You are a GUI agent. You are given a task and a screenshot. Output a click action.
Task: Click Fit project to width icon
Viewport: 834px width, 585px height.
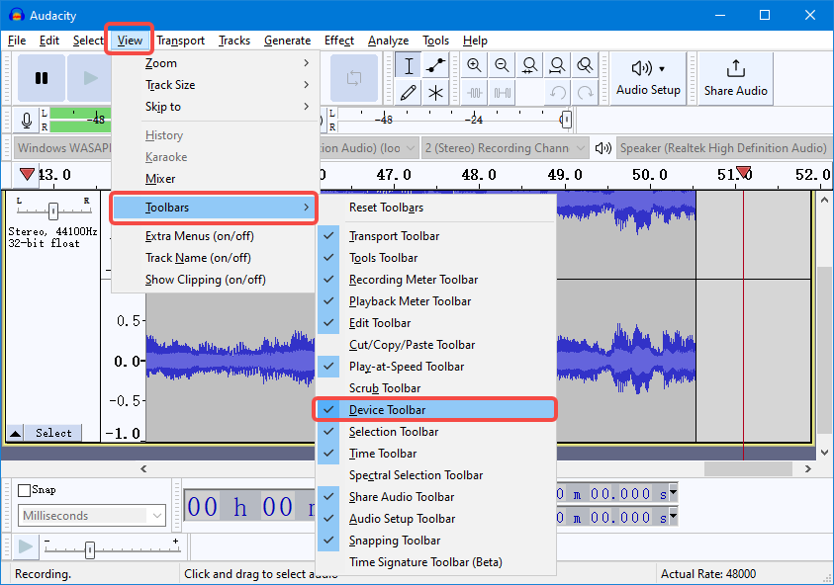tap(557, 65)
